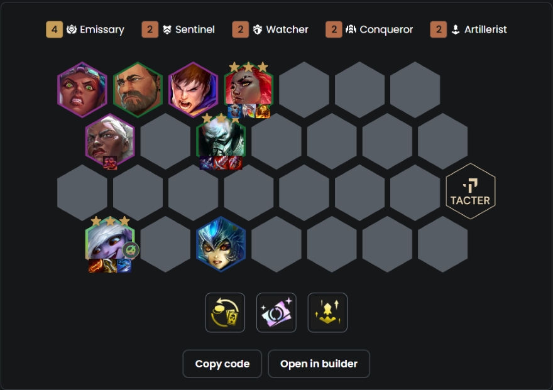Click the blue-helmeted champion portrait
This screenshot has width=553, height=390.
pyautogui.click(x=221, y=244)
